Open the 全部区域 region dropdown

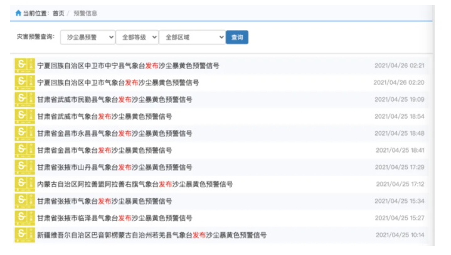[x=192, y=38]
